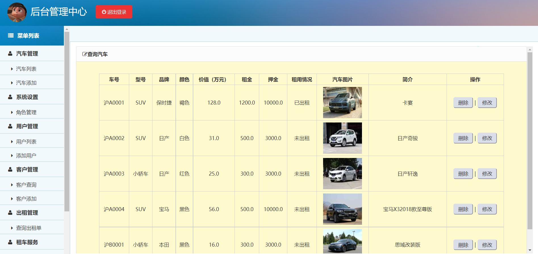Screen dimensions: 538x254
Task: Click the main panel vertical scrollbar thumb
Action: [x=530, y=141]
